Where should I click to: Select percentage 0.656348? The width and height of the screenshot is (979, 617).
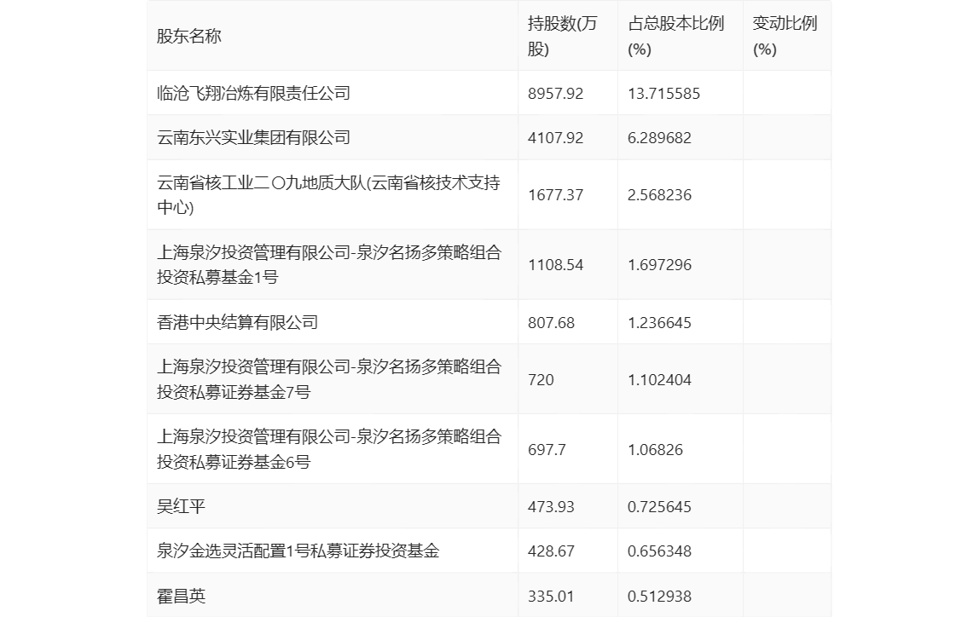pyautogui.click(x=659, y=551)
